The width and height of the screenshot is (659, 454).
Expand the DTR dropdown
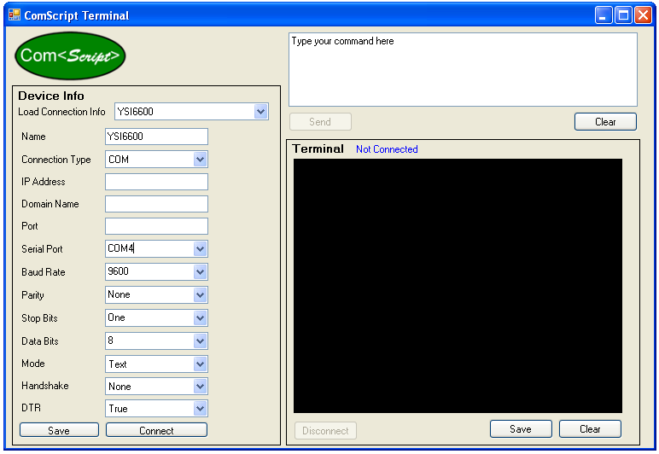(200, 409)
